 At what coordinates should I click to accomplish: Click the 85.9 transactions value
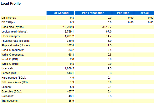click(71, 101)
